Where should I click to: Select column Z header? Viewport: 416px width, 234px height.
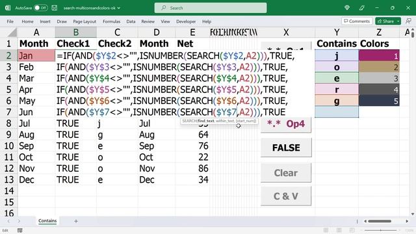tap(379, 32)
